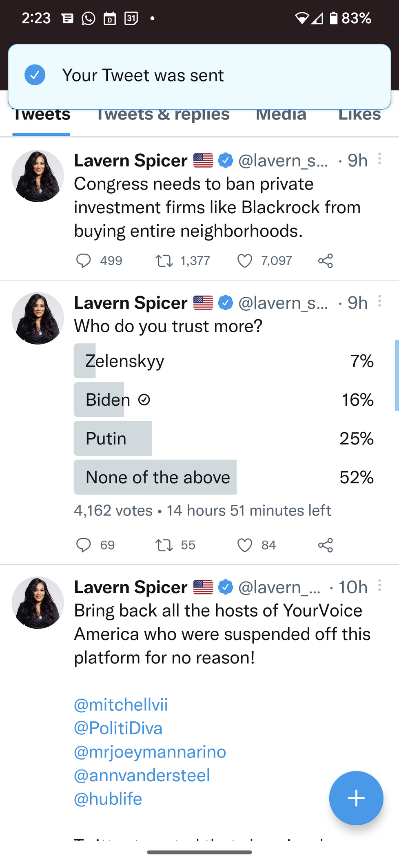Image resolution: width=399 pixels, height=864 pixels.
Task: Retweet the 'Who do you trust more' poll
Action: [164, 545]
